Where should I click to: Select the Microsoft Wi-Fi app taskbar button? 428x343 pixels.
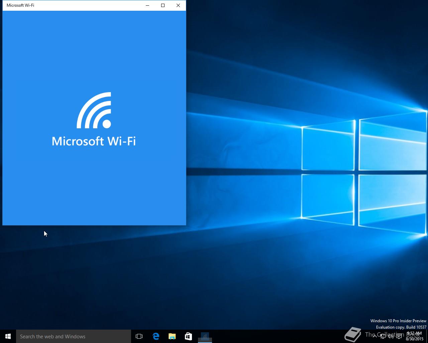tap(205, 336)
